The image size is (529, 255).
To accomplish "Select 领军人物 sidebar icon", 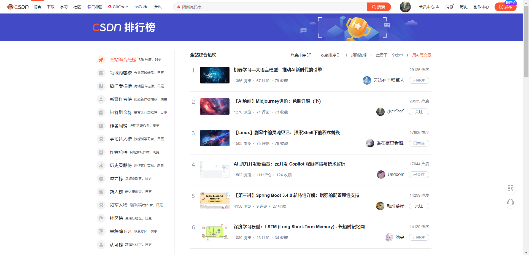I will (x=101, y=205).
